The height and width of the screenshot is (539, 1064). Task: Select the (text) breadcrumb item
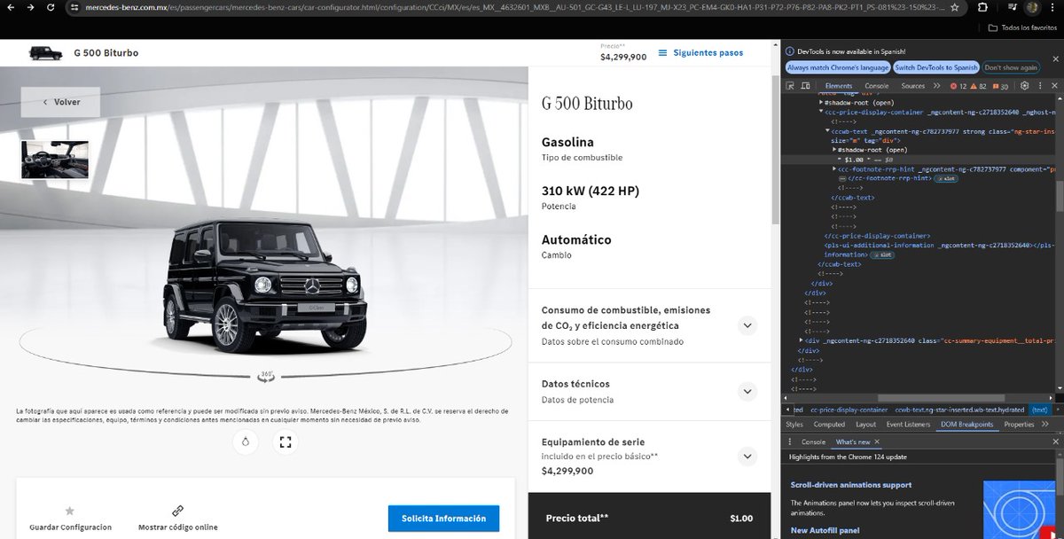click(x=1039, y=410)
